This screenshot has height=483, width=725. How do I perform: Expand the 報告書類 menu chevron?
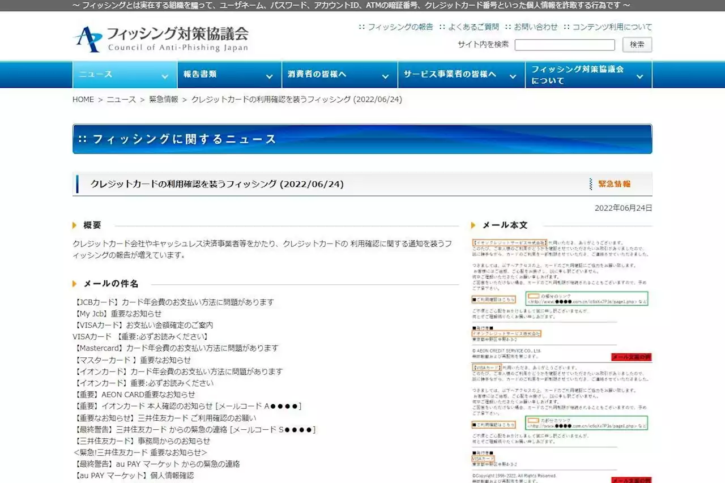pyautogui.click(x=269, y=76)
